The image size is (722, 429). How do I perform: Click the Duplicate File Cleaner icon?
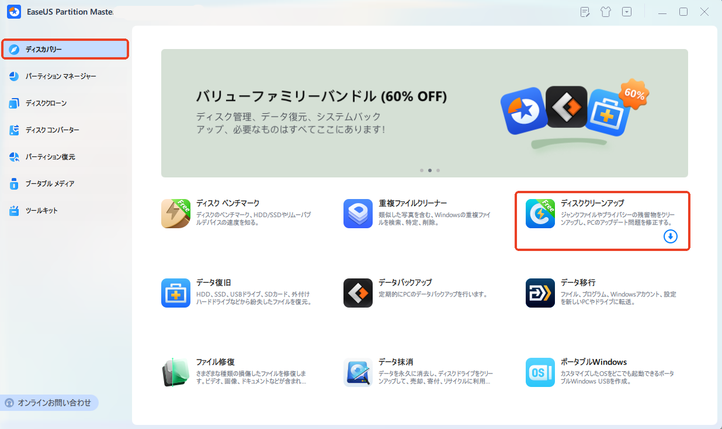click(358, 214)
